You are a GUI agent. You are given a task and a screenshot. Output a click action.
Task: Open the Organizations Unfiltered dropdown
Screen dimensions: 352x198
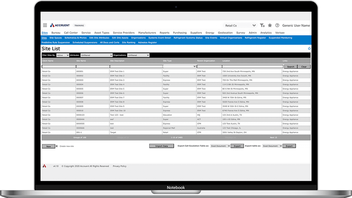pyautogui.click(x=138, y=55)
